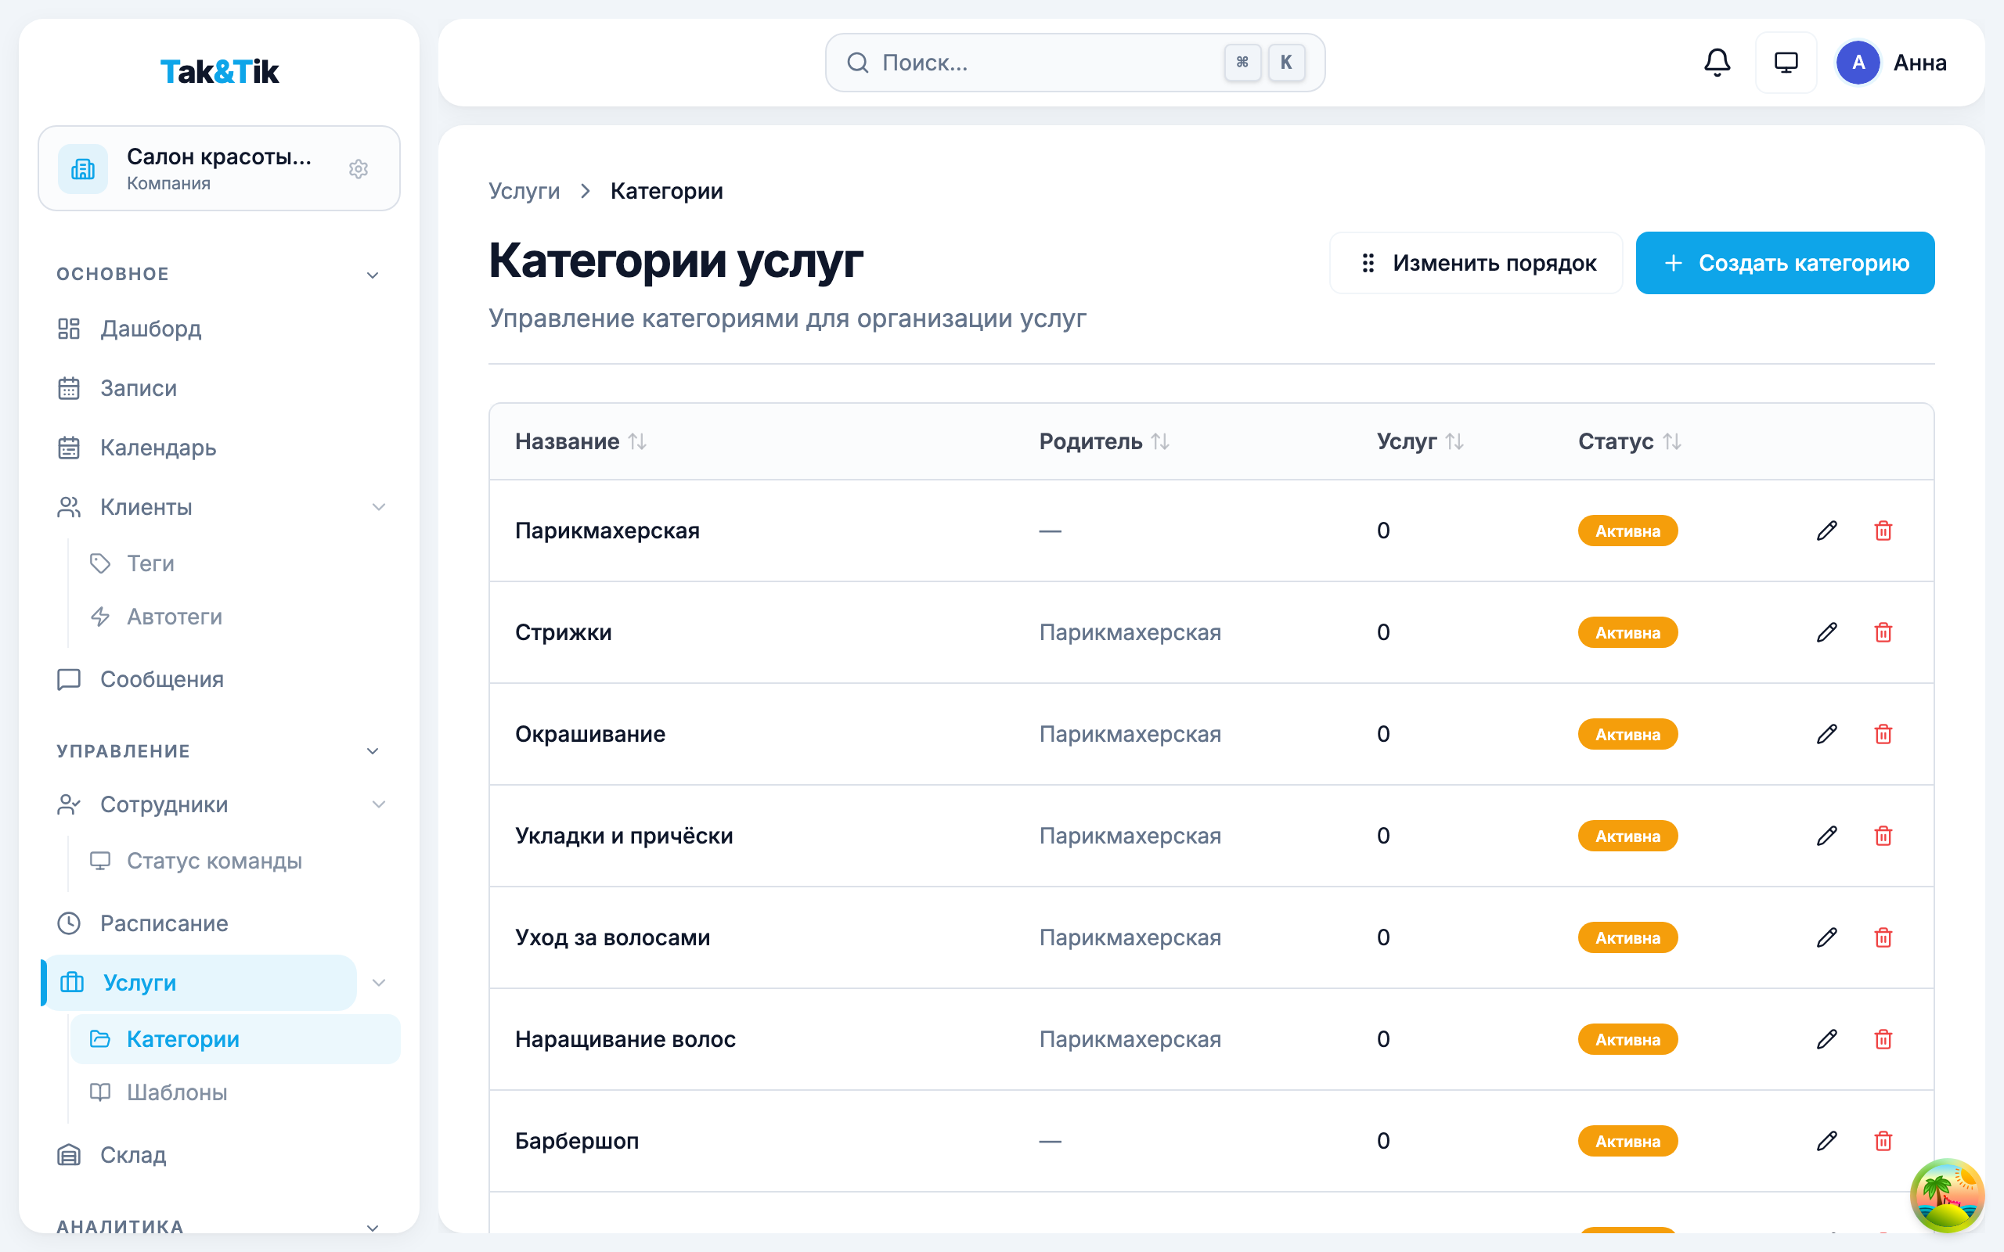Toggle the Активна badge on Наращивание волос
2004x1252 pixels.
[x=1627, y=1039]
